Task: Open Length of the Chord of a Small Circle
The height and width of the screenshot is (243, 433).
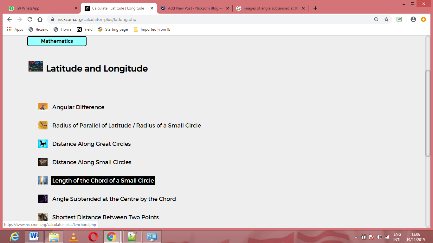Action: pos(103,180)
